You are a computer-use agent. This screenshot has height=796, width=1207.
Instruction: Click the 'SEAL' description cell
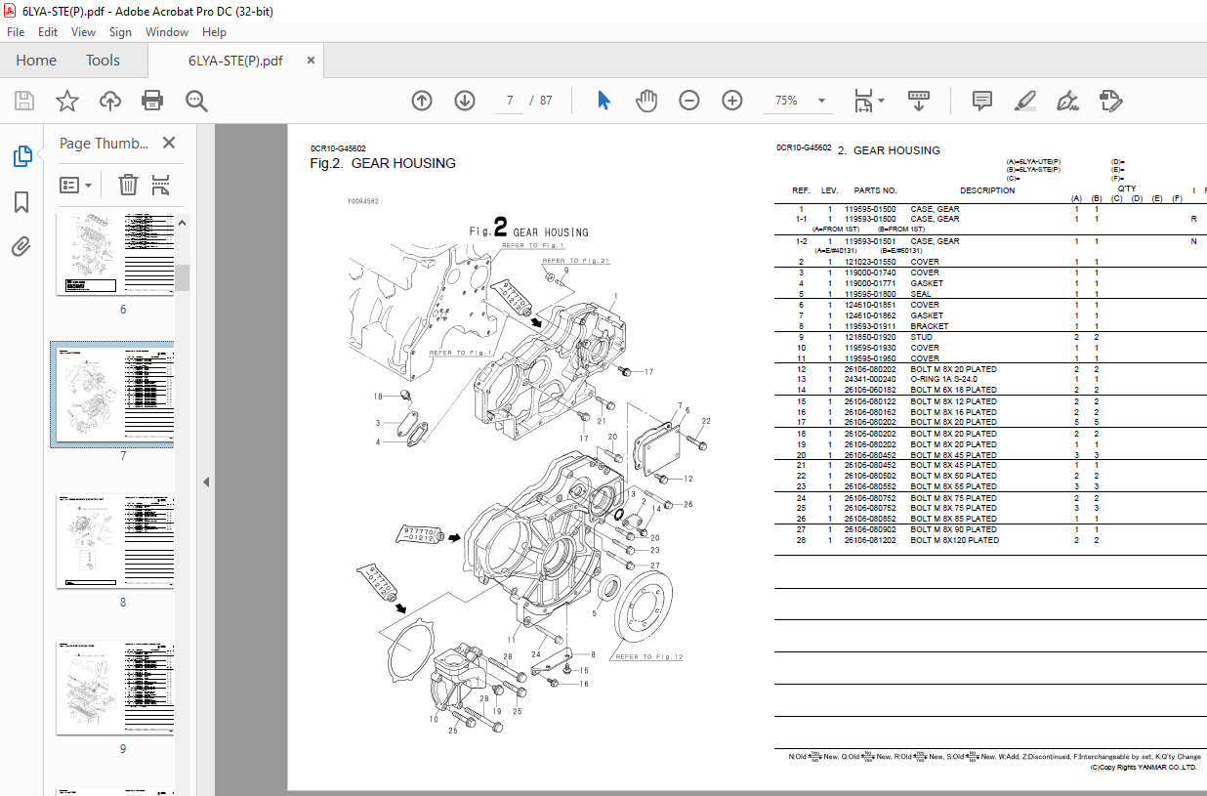pyautogui.click(x=921, y=294)
